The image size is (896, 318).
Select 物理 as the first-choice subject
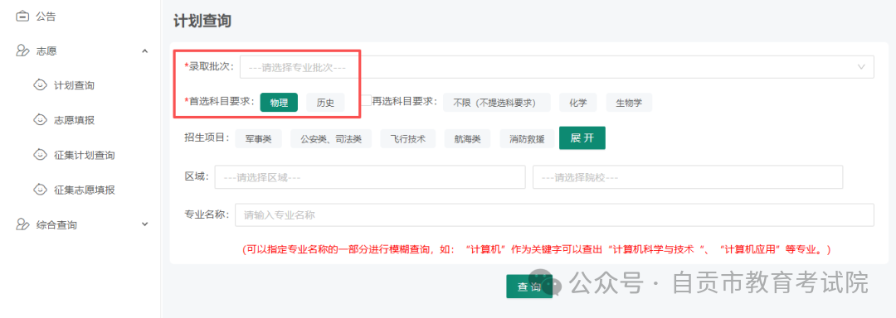coord(279,103)
